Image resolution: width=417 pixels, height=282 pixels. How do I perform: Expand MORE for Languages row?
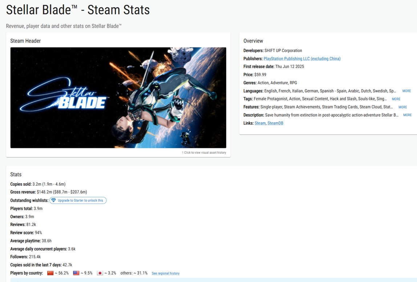point(406,91)
